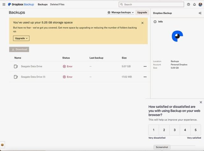Click the Upgrade button in the header
The height and width of the screenshot is (151, 204).
142,12
